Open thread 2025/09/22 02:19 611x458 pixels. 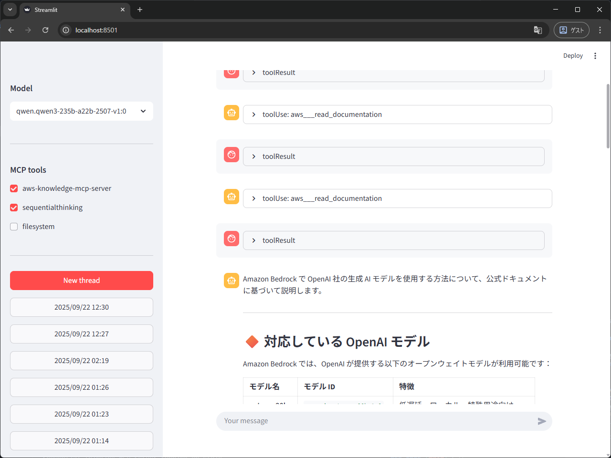point(82,361)
